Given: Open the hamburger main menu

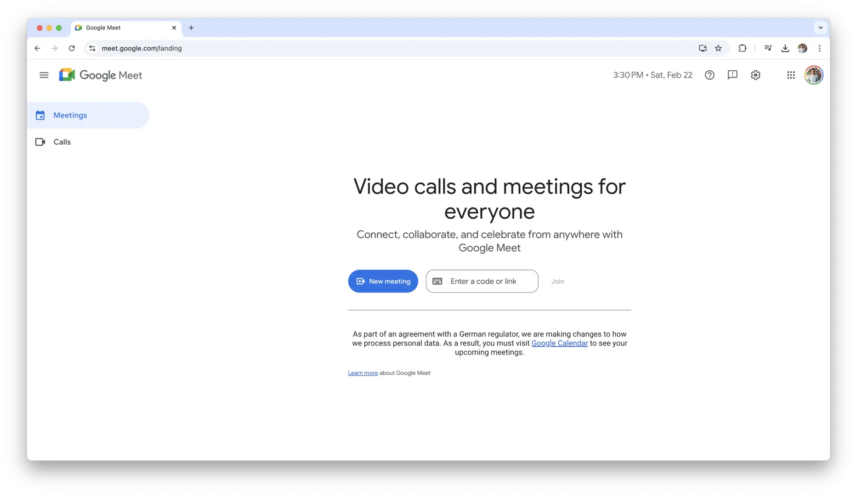Looking at the screenshot, I should pos(44,75).
